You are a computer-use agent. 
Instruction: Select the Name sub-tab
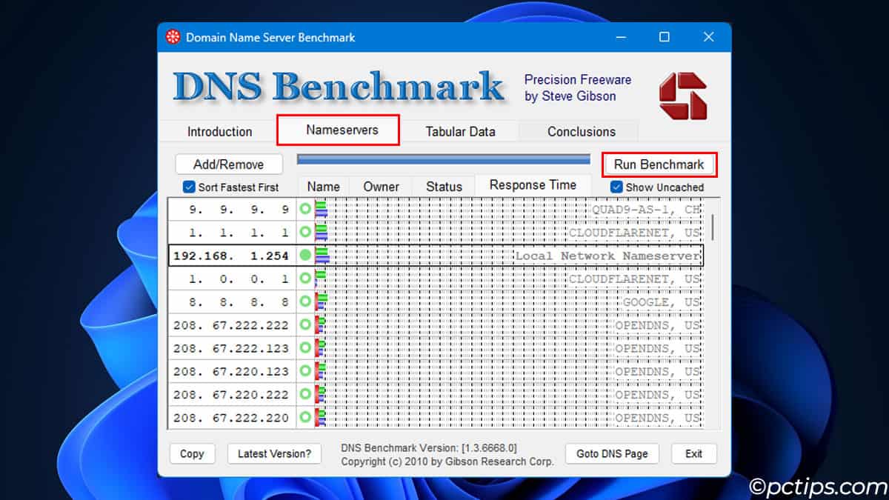[323, 187]
